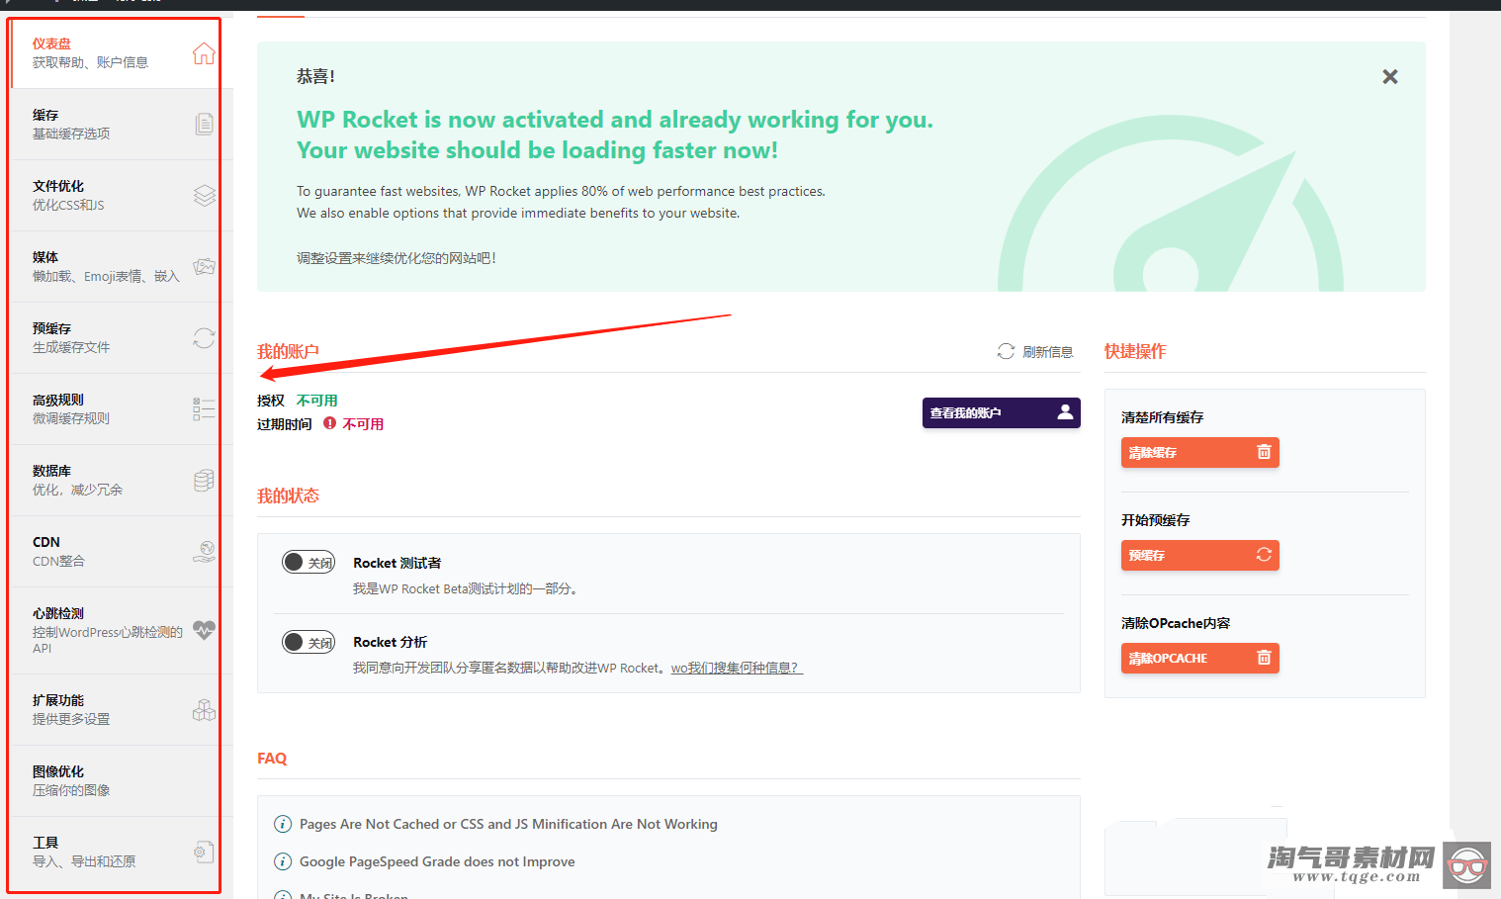The width and height of the screenshot is (1501, 899).
Task: Click the 快捷操作 section heading
Action: pyautogui.click(x=1135, y=352)
